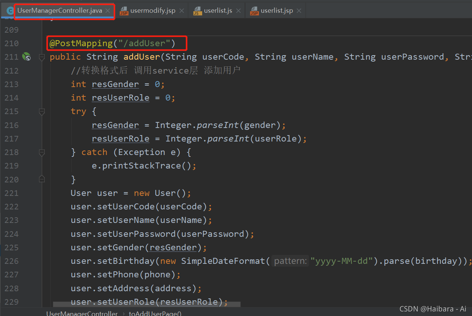Viewport: 472px width, 316px height.
Task: Click the fold end marker at line 220
Action: click(x=42, y=179)
